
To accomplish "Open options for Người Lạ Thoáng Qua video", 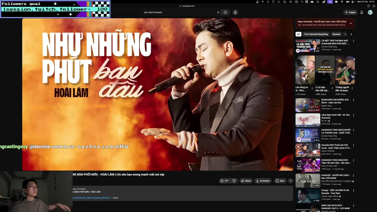I will [353, 130].
